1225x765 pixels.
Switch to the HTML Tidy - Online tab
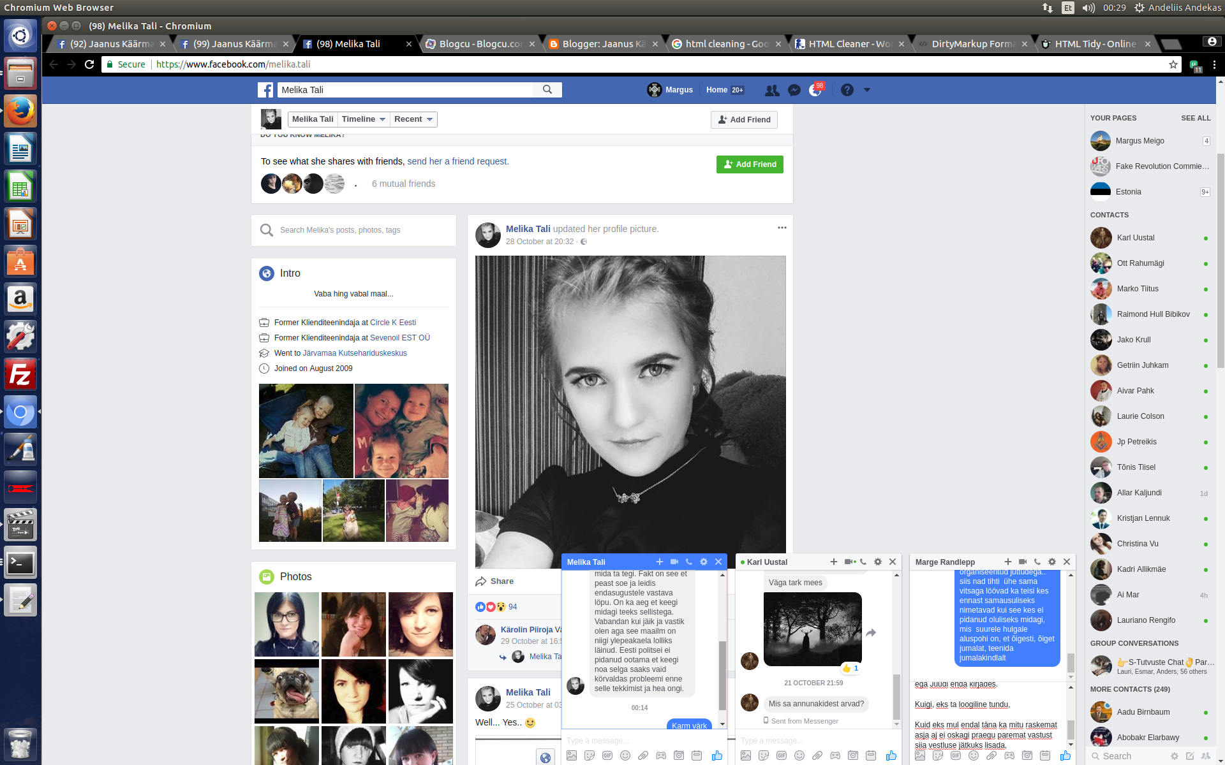coord(1095,44)
